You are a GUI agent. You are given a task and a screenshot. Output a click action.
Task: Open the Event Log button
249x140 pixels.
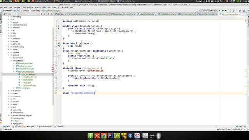click(x=241, y=126)
